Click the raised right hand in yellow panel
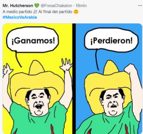Image resolution: width=143 pixels, height=134 pixels. tap(66, 64)
